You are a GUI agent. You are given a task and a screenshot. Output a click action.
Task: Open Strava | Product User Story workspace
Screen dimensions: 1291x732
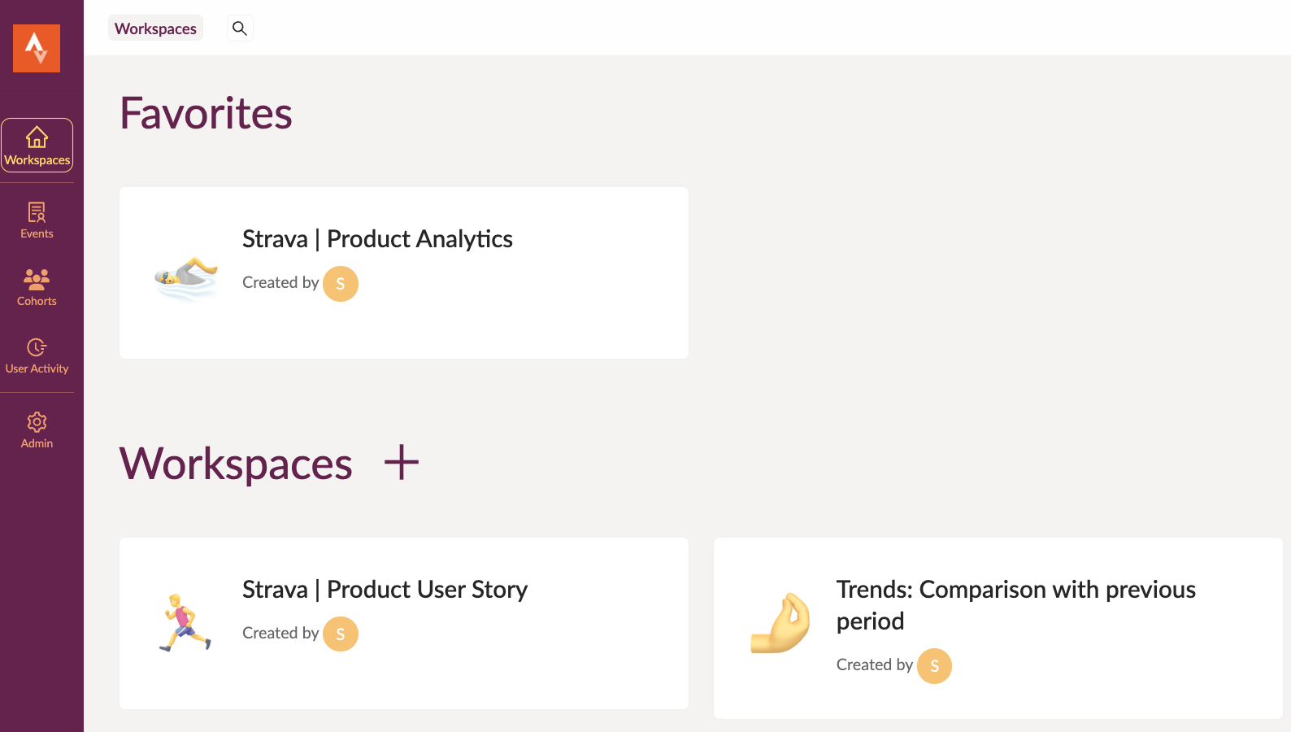tap(385, 590)
